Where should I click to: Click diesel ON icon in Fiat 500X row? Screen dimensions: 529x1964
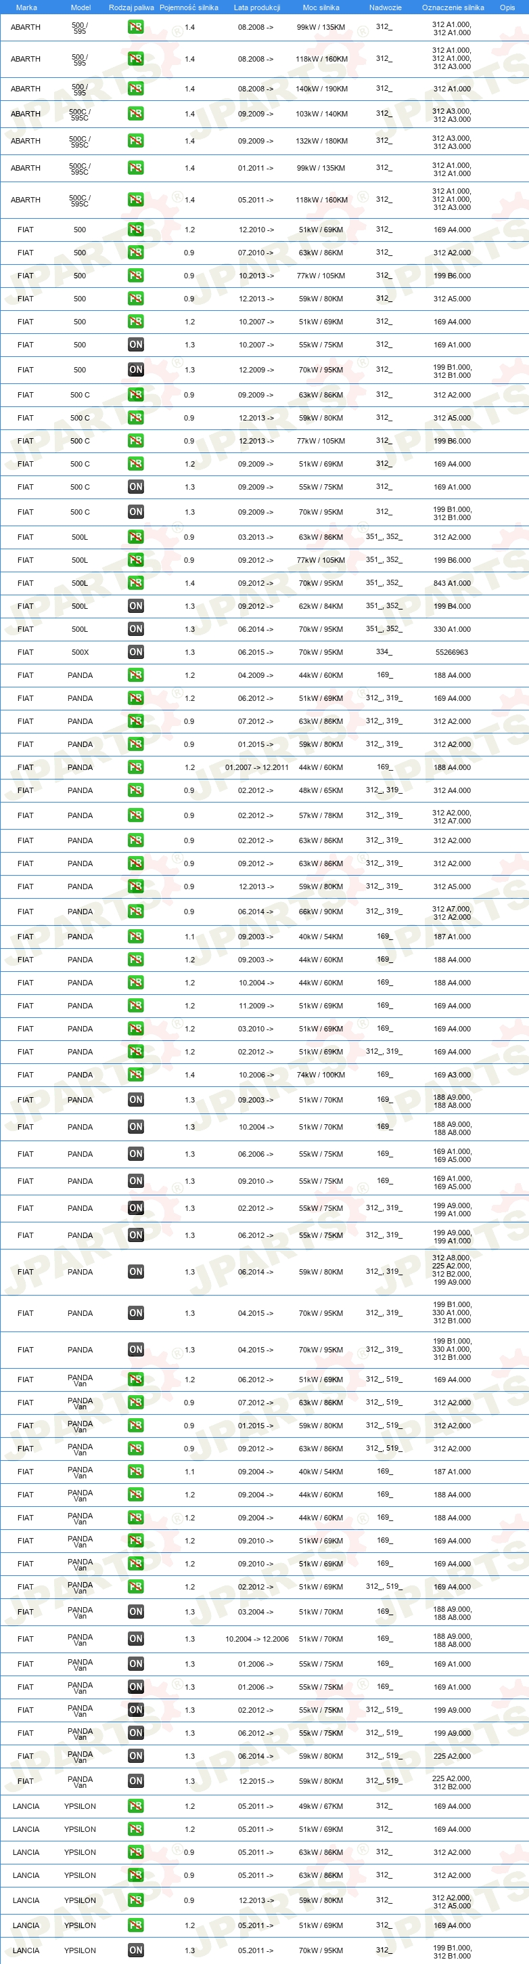coord(135,652)
